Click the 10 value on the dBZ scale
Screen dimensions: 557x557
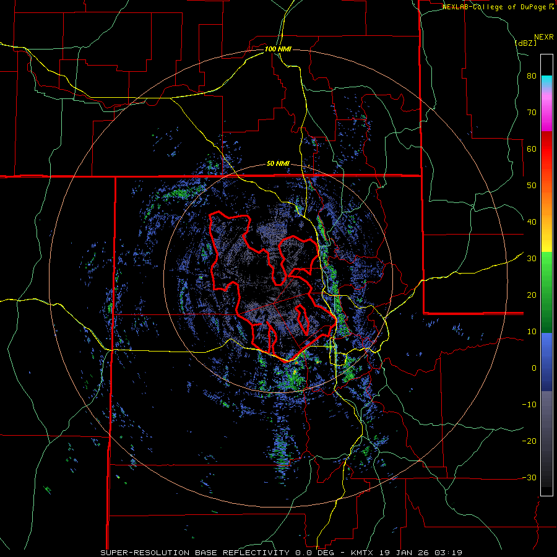[532, 332]
